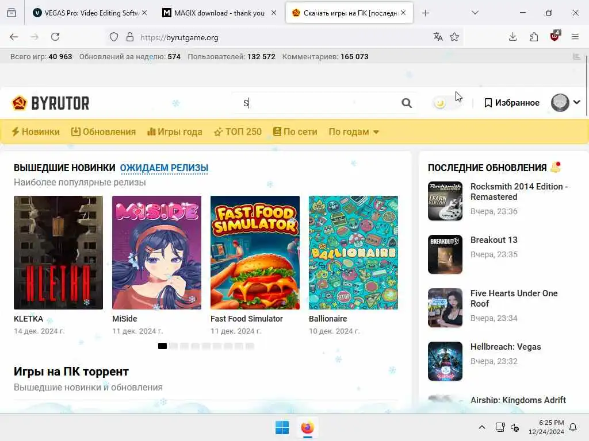Open the Windows Start button
Viewport: 589px width, 441px height.
pyautogui.click(x=282, y=427)
